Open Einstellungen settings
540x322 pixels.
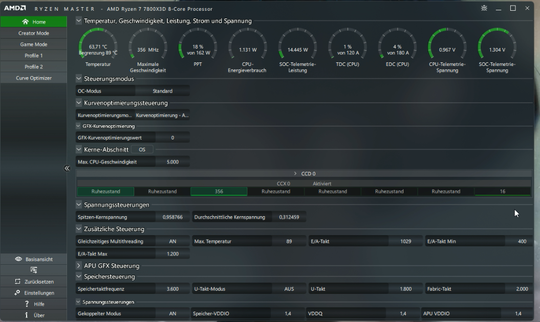(x=33, y=293)
